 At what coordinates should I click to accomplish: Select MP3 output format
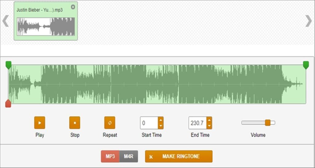coord(110,156)
